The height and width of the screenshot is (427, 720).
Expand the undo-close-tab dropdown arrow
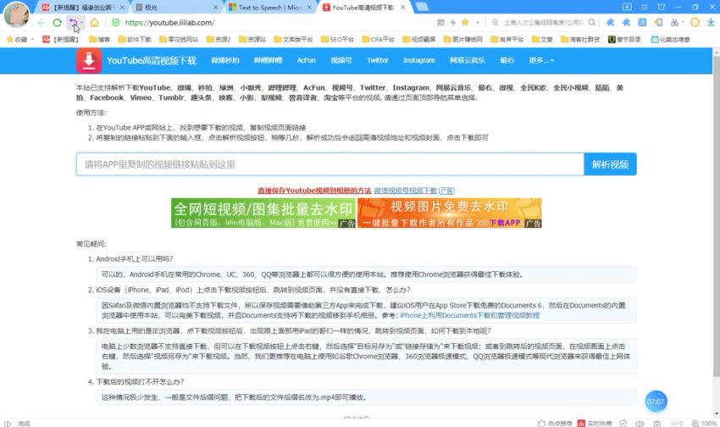point(81,23)
